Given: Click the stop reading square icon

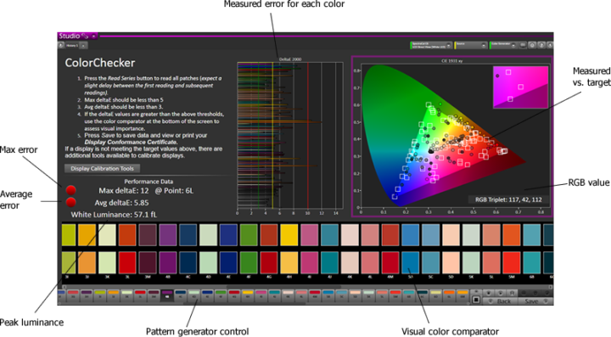Looking at the screenshot, I should [476, 300].
